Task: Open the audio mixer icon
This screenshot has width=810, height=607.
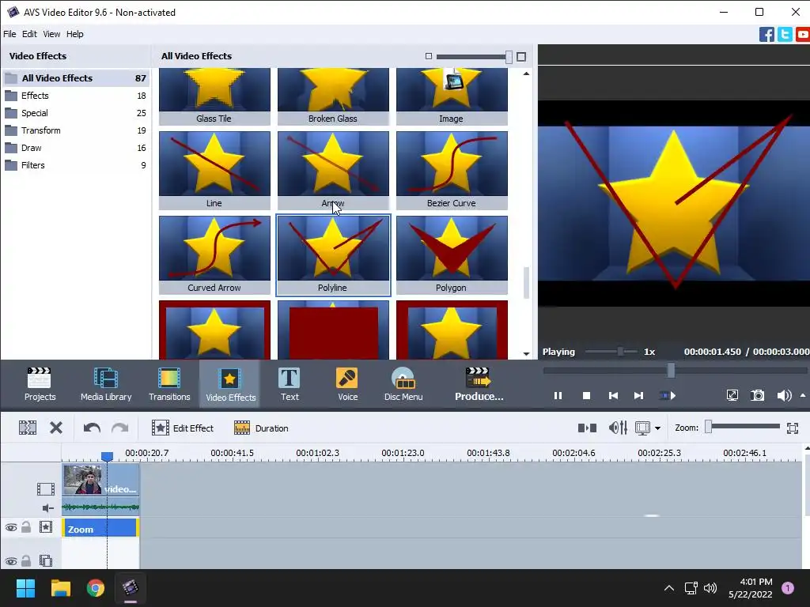Action: (x=618, y=428)
